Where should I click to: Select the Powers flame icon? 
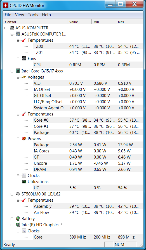[x=24, y=138]
